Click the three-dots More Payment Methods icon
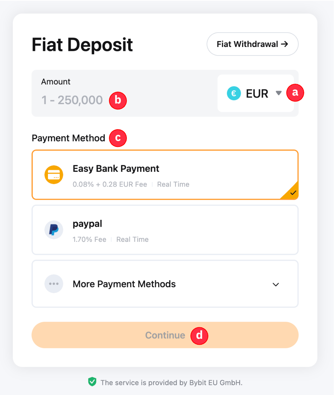This screenshot has width=335, height=395. pyautogui.click(x=54, y=284)
